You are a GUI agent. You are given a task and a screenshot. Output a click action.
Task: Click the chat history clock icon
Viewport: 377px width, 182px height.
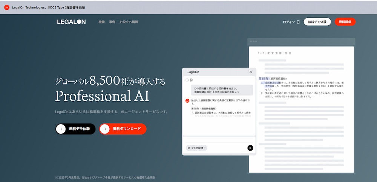click(187, 80)
